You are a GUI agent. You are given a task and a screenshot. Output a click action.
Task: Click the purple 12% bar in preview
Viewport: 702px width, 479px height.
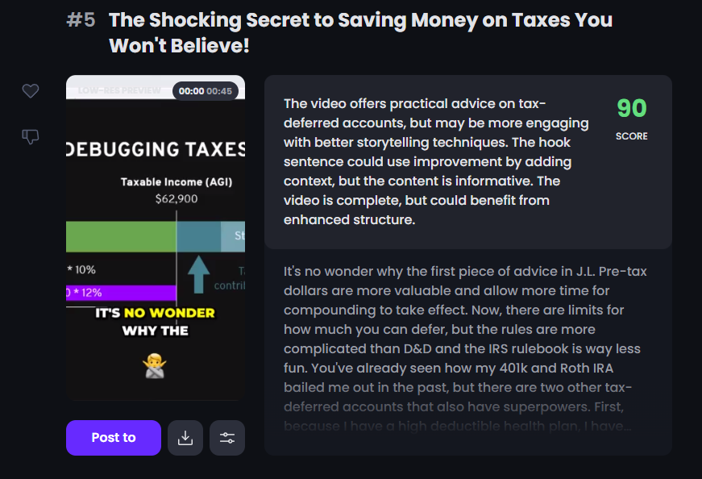(122, 293)
